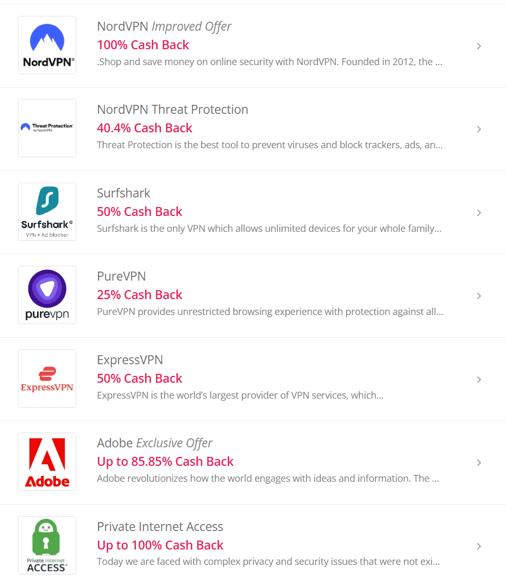
Task: Click the Adobe red logo
Action: coord(47,462)
